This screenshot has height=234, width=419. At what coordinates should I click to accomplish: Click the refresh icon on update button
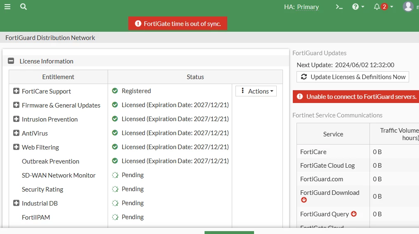[304, 77]
